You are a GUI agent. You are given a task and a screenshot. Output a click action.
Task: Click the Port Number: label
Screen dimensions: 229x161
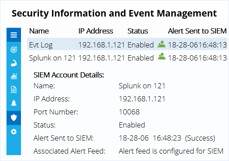[x=56, y=112]
